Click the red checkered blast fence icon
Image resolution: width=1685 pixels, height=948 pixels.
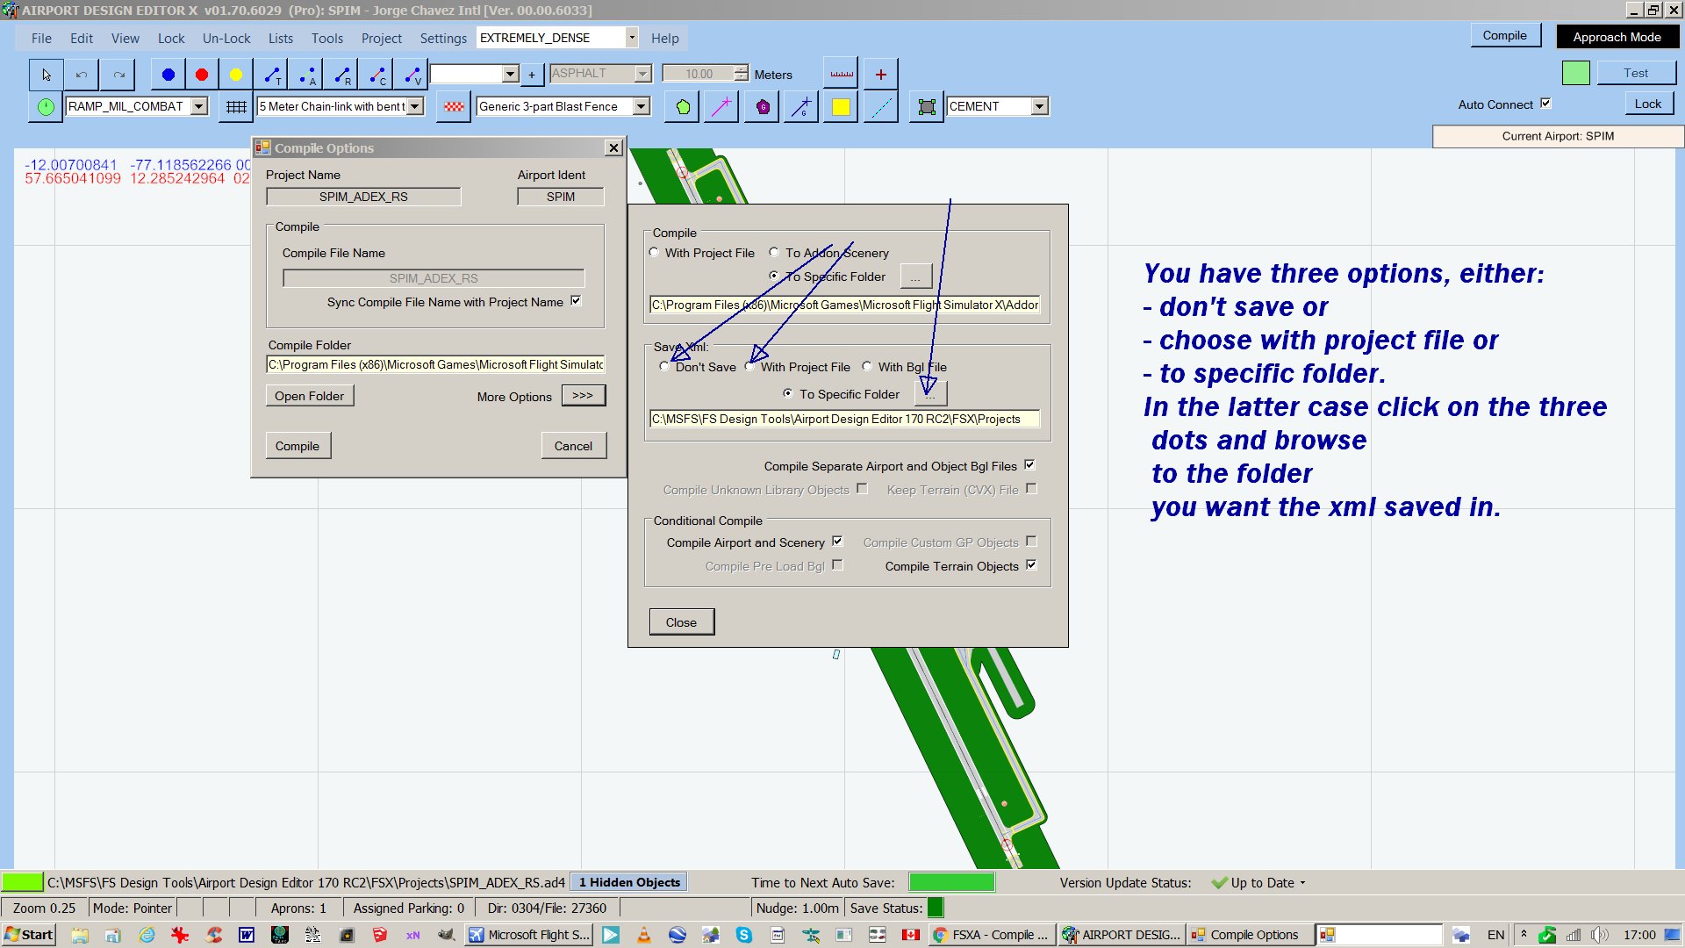point(454,107)
